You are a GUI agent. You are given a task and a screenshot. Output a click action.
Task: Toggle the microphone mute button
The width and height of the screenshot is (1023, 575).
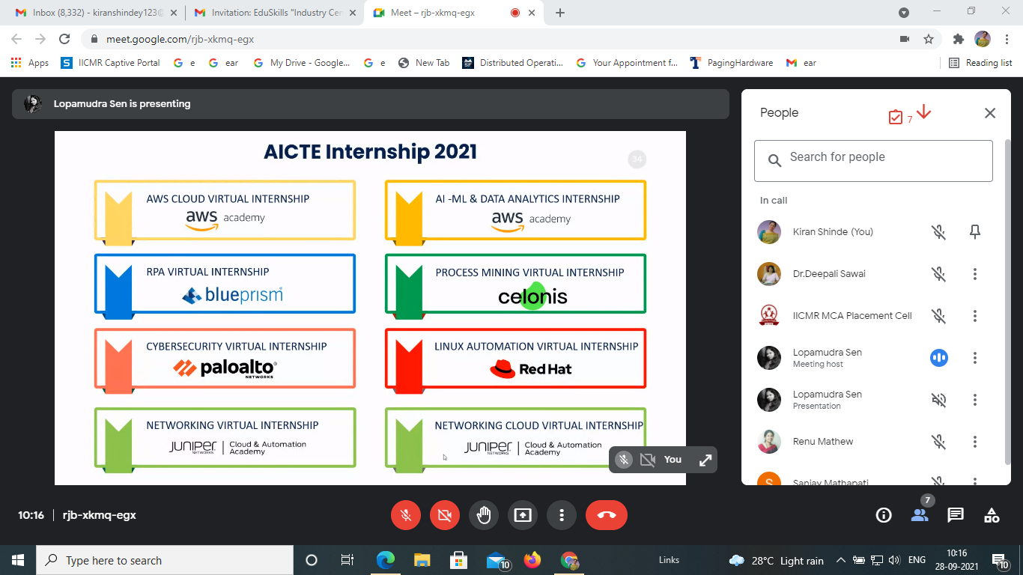click(x=406, y=515)
